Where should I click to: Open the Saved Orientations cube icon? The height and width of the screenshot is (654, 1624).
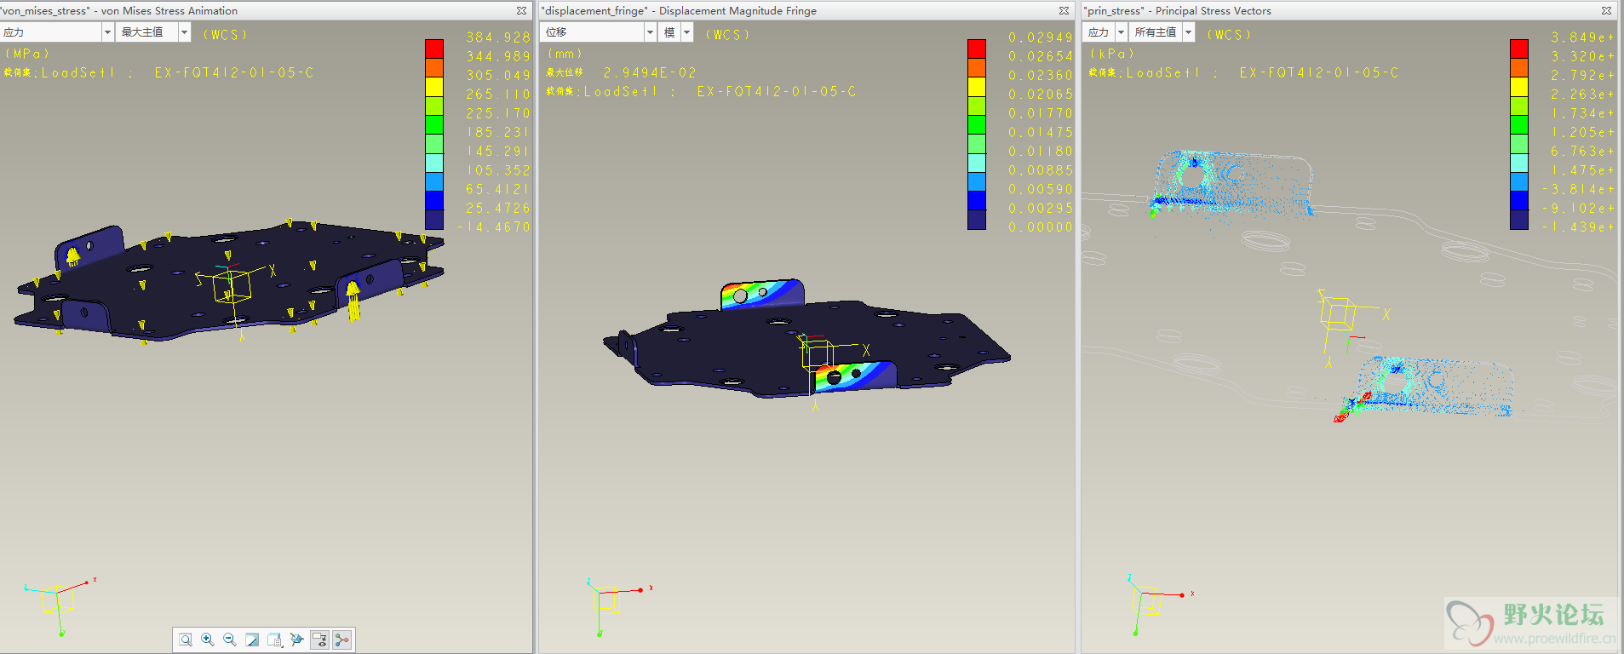tap(274, 640)
